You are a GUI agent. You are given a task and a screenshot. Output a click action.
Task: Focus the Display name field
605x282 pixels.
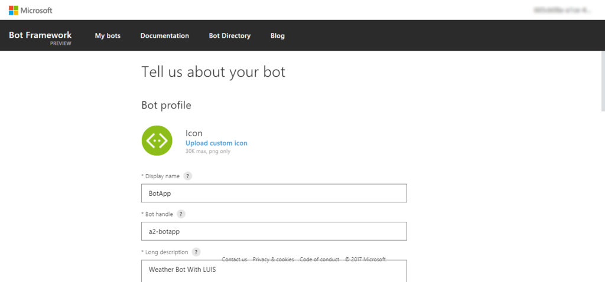tap(274, 193)
